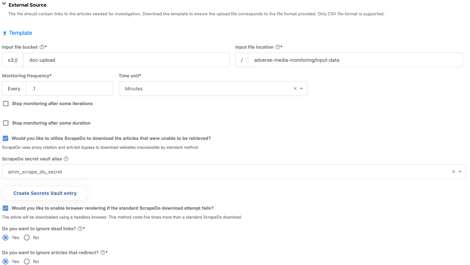Select No for ignoring dead links
Screen dimensions: 470x265
(x=27, y=237)
